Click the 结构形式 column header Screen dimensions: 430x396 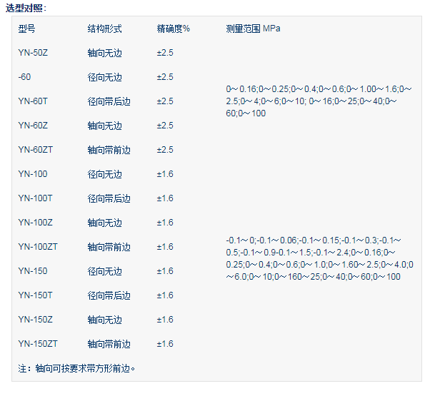(104, 29)
